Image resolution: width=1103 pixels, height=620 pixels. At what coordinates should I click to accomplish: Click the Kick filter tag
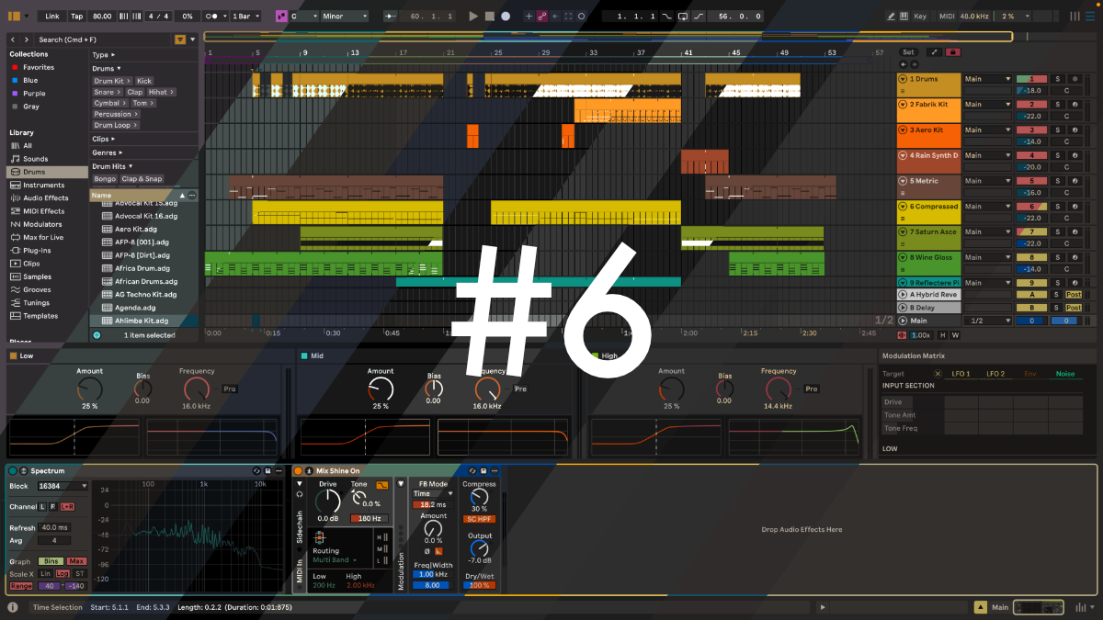(144, 81)
